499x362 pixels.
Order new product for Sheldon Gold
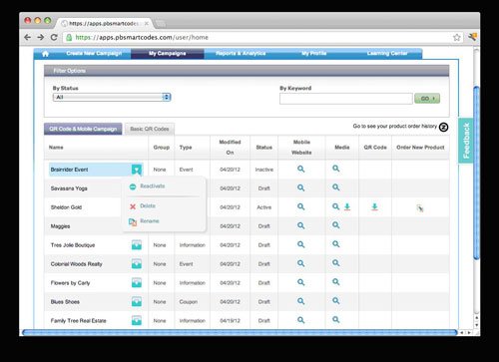point(420,208)
